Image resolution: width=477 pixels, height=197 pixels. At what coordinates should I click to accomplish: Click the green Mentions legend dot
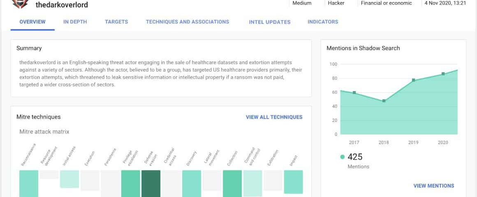pyautogui.click(x=342, y=157)
